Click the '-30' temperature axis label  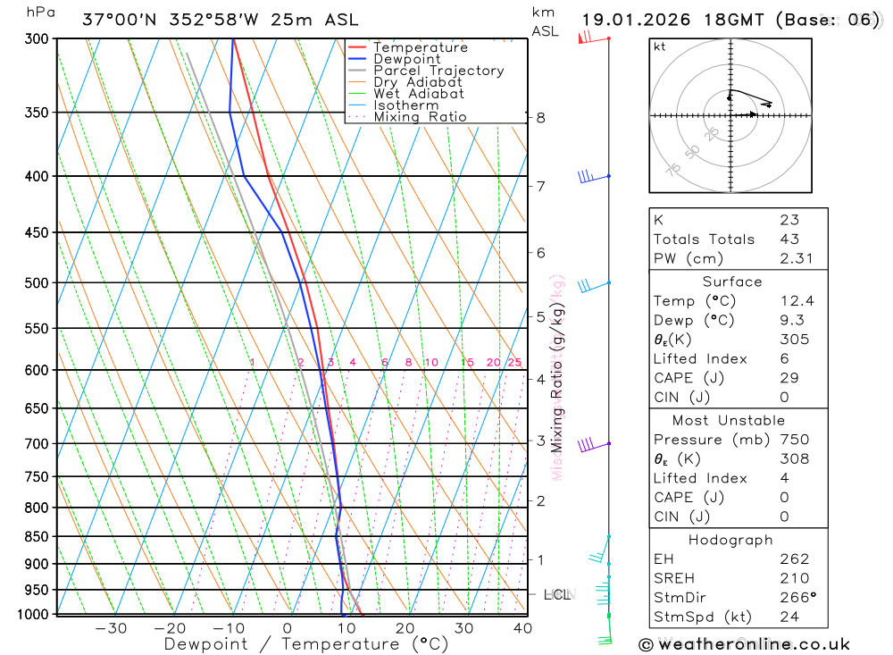pyautogui.click(x=111, y=629)
